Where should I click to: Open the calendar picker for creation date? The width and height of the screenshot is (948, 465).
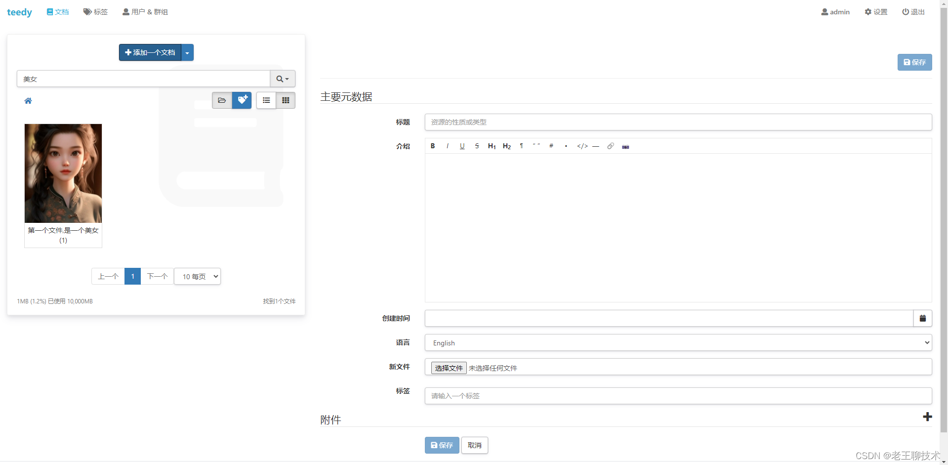922,318
